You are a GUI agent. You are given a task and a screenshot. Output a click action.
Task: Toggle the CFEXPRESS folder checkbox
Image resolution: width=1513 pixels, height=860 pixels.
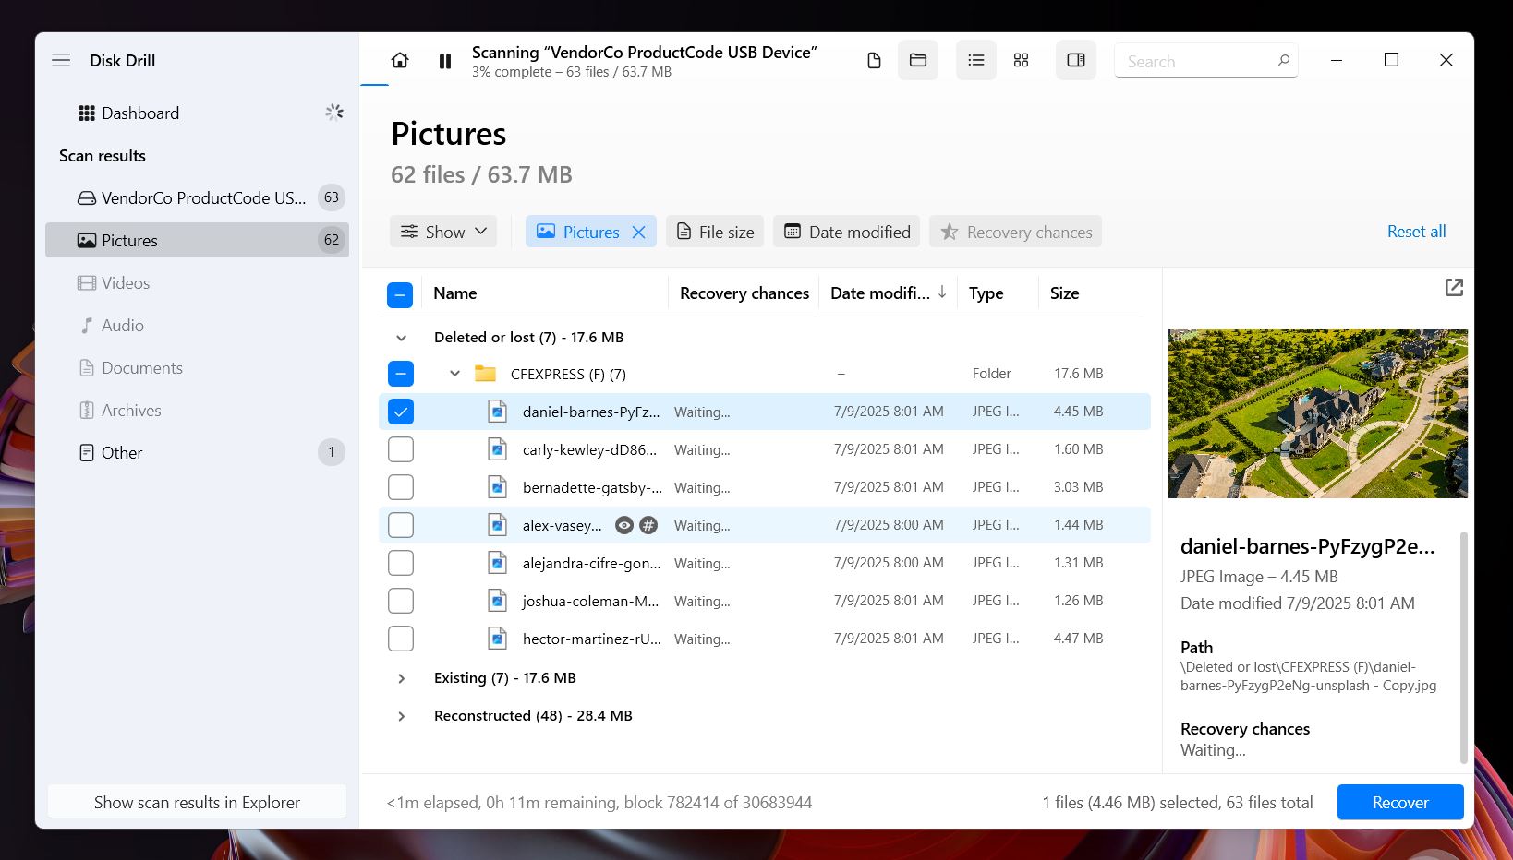[x=401, y=374]
